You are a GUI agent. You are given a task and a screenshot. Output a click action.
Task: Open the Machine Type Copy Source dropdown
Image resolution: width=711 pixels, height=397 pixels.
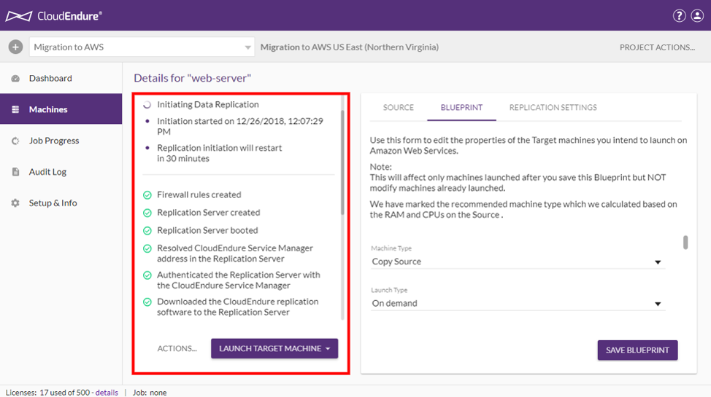coord(657,262)
